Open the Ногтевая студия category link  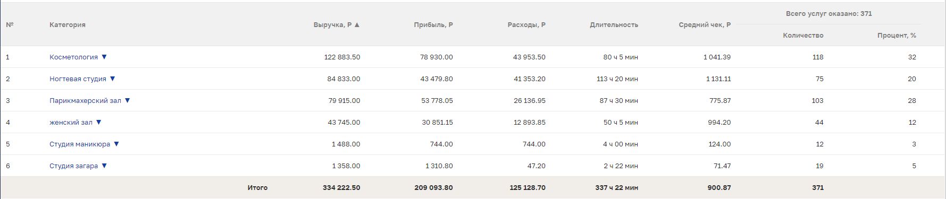pyautogui.click(x=78, y=79)
